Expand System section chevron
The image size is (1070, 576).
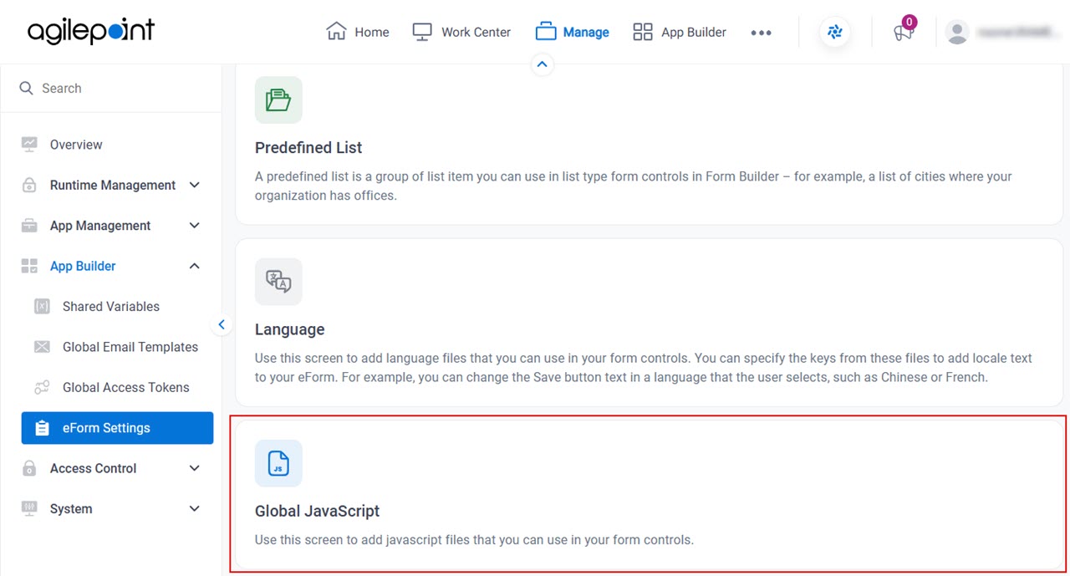(194, 508)
